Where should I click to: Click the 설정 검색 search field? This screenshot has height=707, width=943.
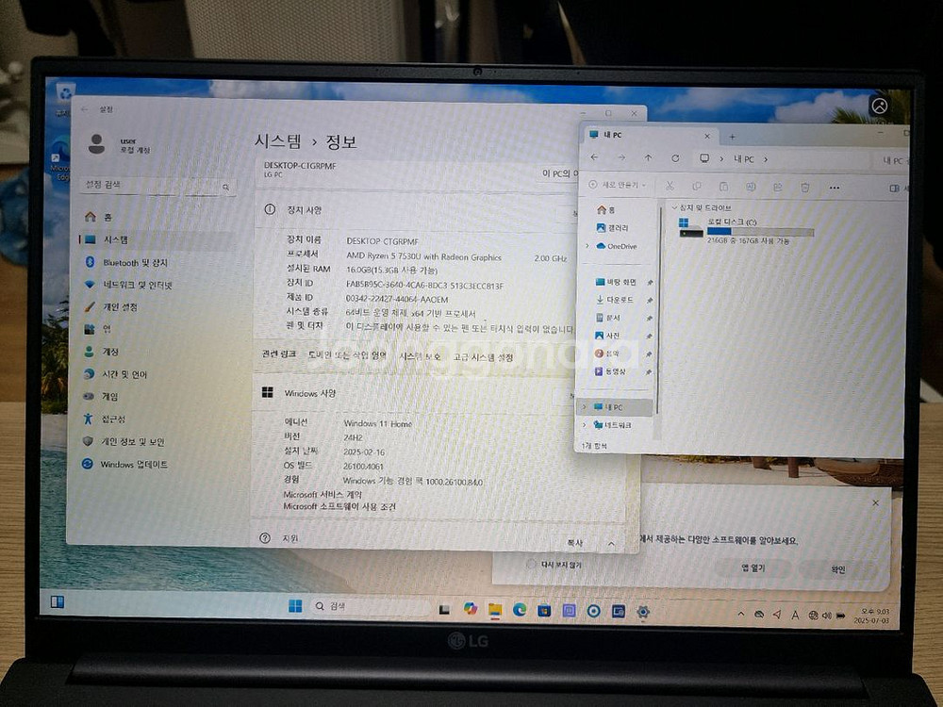157,186
